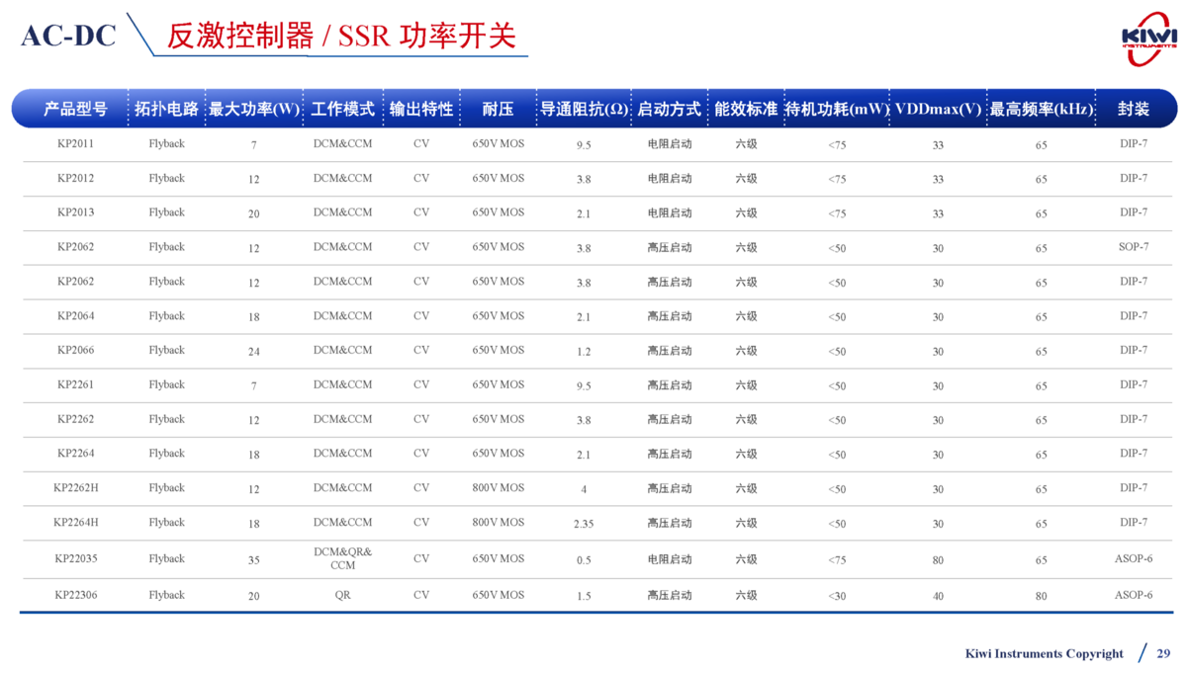Click the 拓扑电路 column header
This screenshot has height=673, width=1187.
click(x=166, y=109)
